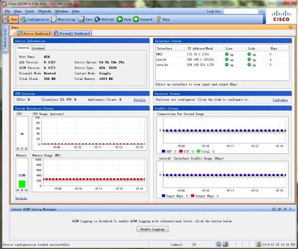Open System Resources Details link
Viewport: 298px width, 249px height.
[x=21, y=198]
